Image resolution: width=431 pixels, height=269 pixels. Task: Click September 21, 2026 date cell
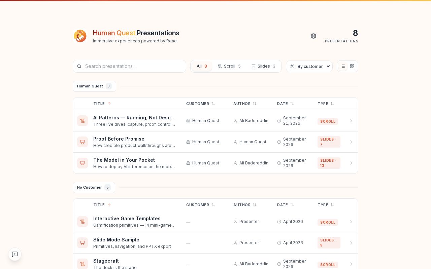tap(292, 121)
